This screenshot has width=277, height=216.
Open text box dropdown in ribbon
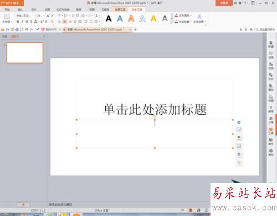(7, 22)
